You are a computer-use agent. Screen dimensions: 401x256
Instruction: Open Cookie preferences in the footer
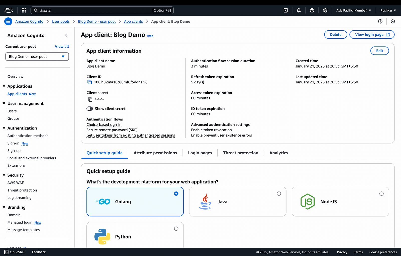click(383, 252)
